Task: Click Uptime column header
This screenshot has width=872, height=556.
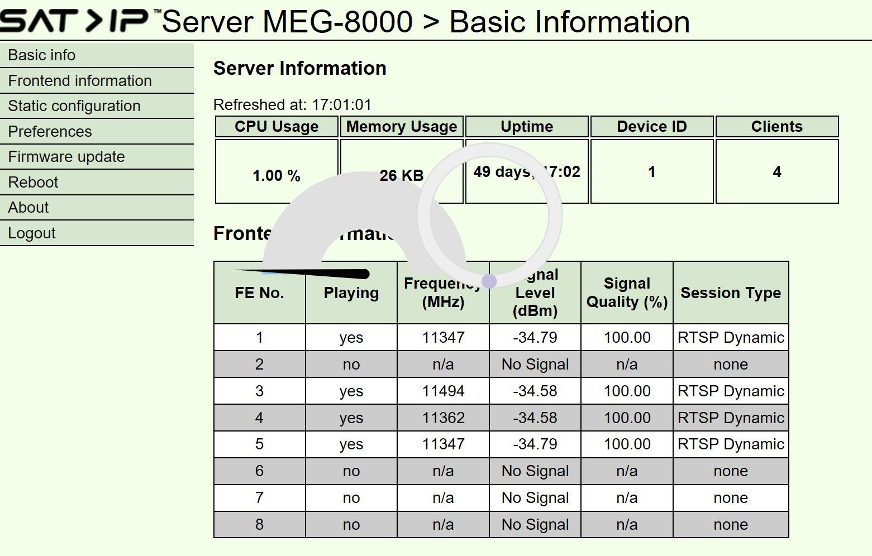Action: (x=527, y=127)
